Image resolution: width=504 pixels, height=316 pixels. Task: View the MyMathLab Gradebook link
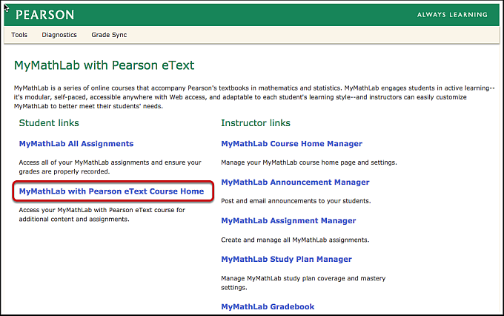coord(268,306)
